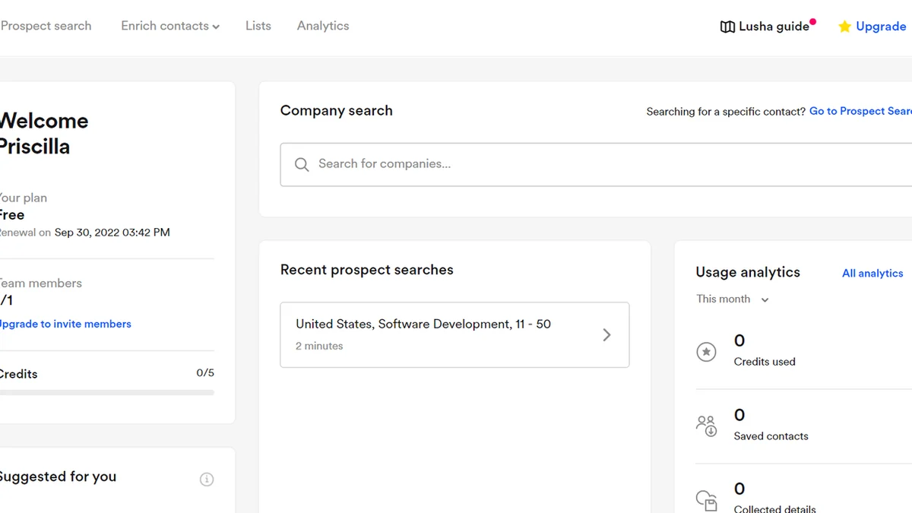Open the This month period dropdown
This screenshot has height=513, width=912.
(733, 299)
